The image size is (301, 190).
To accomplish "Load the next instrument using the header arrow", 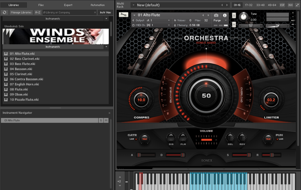I will (208, 15).
